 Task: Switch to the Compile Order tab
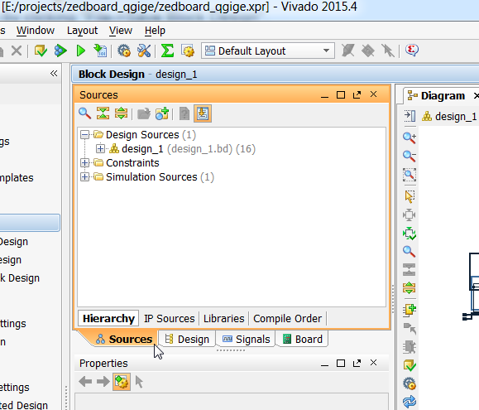pos(287,319)
